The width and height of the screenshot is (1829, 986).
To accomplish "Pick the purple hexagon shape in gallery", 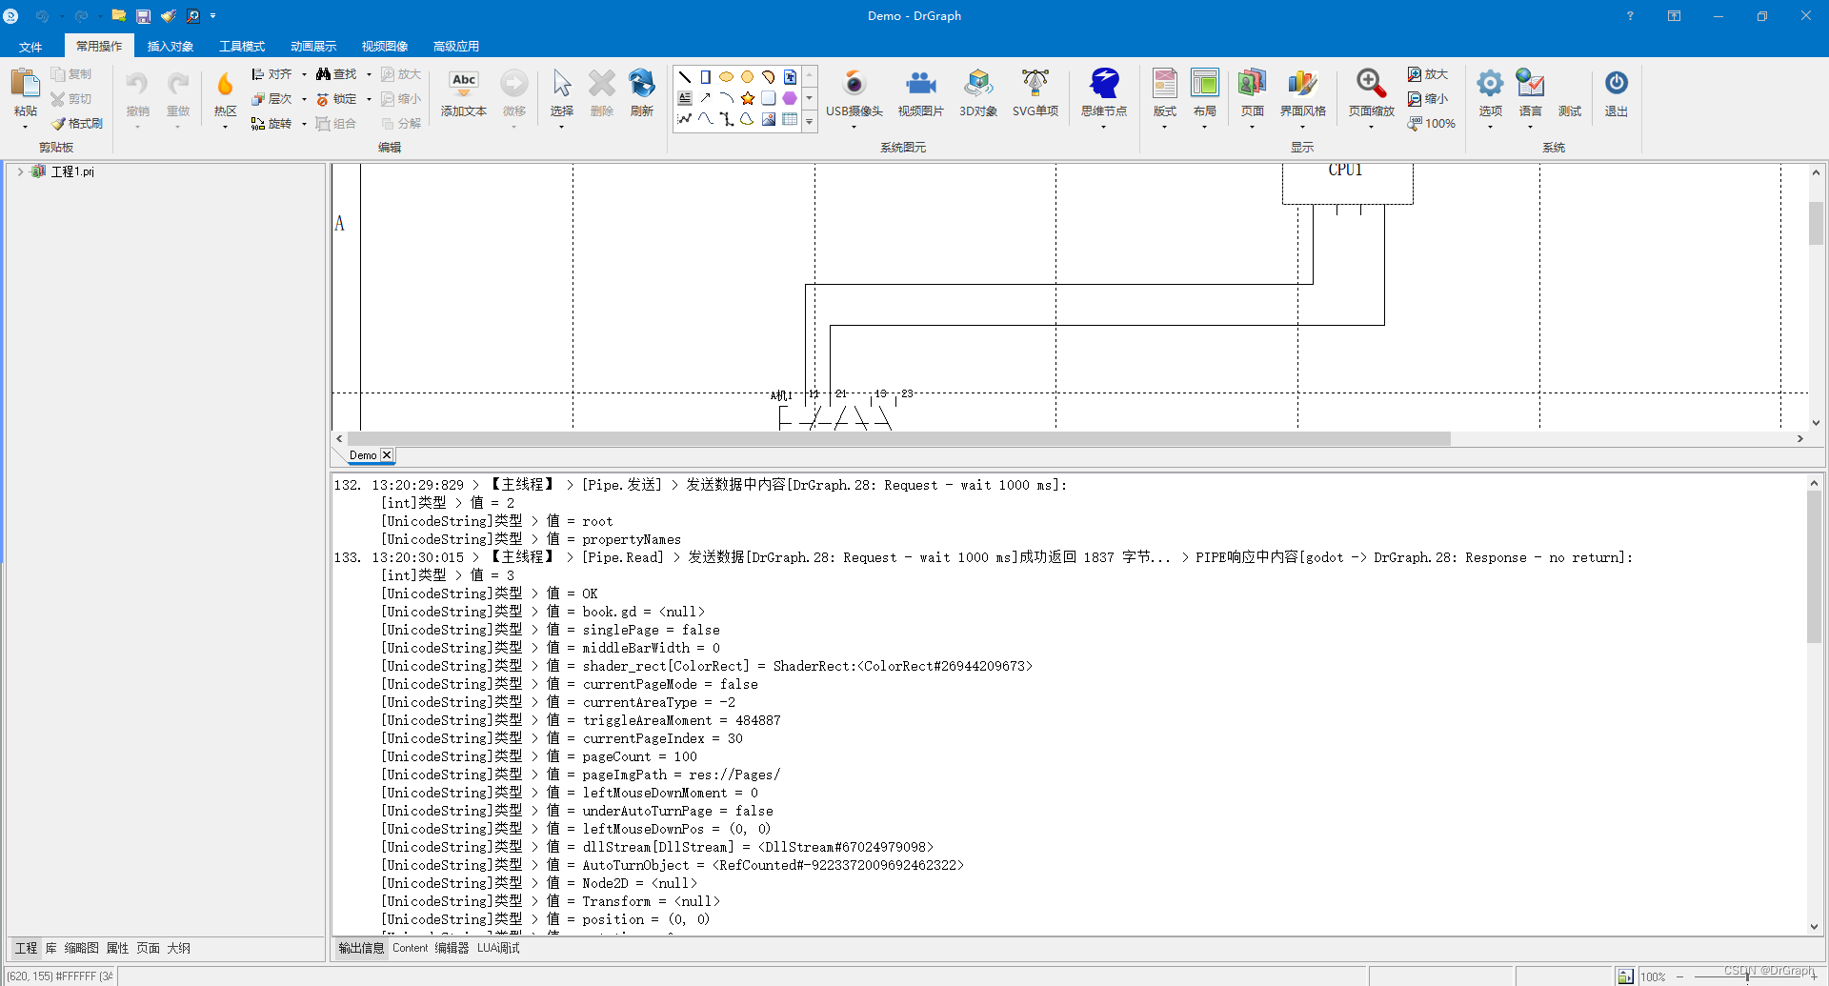I will (x=790, y=98).
